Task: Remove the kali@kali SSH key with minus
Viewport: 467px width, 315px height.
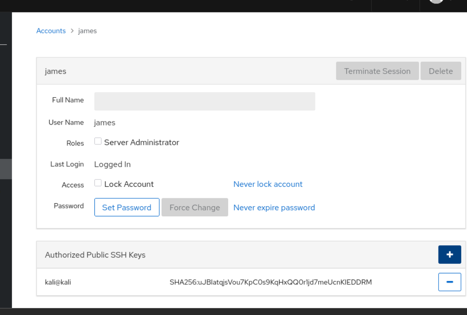Action: (x=449, y=282)
